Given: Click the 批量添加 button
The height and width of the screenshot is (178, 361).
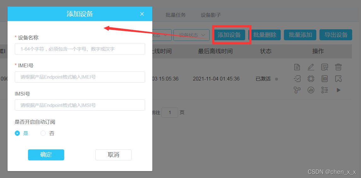Looking at the screenshot, I should tap(300, 35).
